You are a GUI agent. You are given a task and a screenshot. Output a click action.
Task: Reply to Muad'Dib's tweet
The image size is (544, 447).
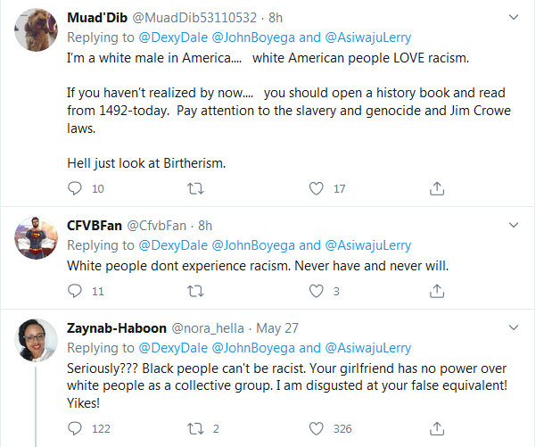(75, 188)
